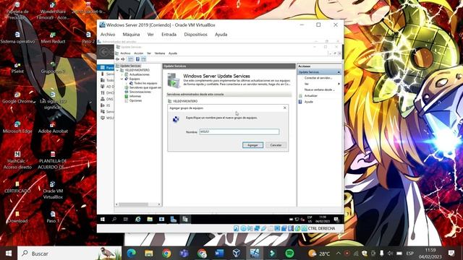Open File Explorer in guest taskbar

point(150,220)
